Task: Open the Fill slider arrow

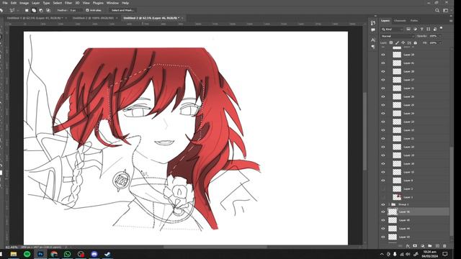Action: (x=440, y=43)
